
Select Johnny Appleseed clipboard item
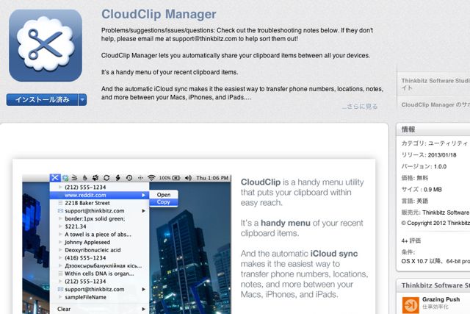click(100, 242)
